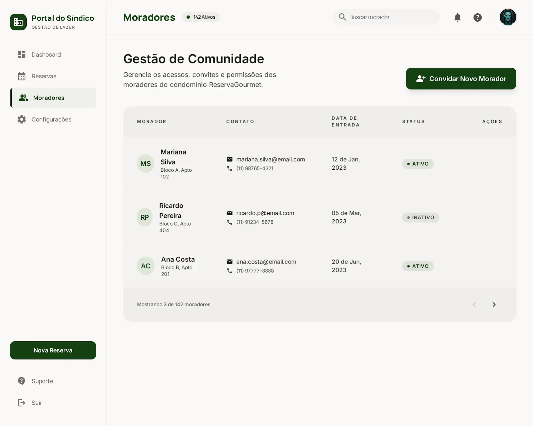
Task: Toggle Ana Costa's ATIVO status
Action: [418, 266]
